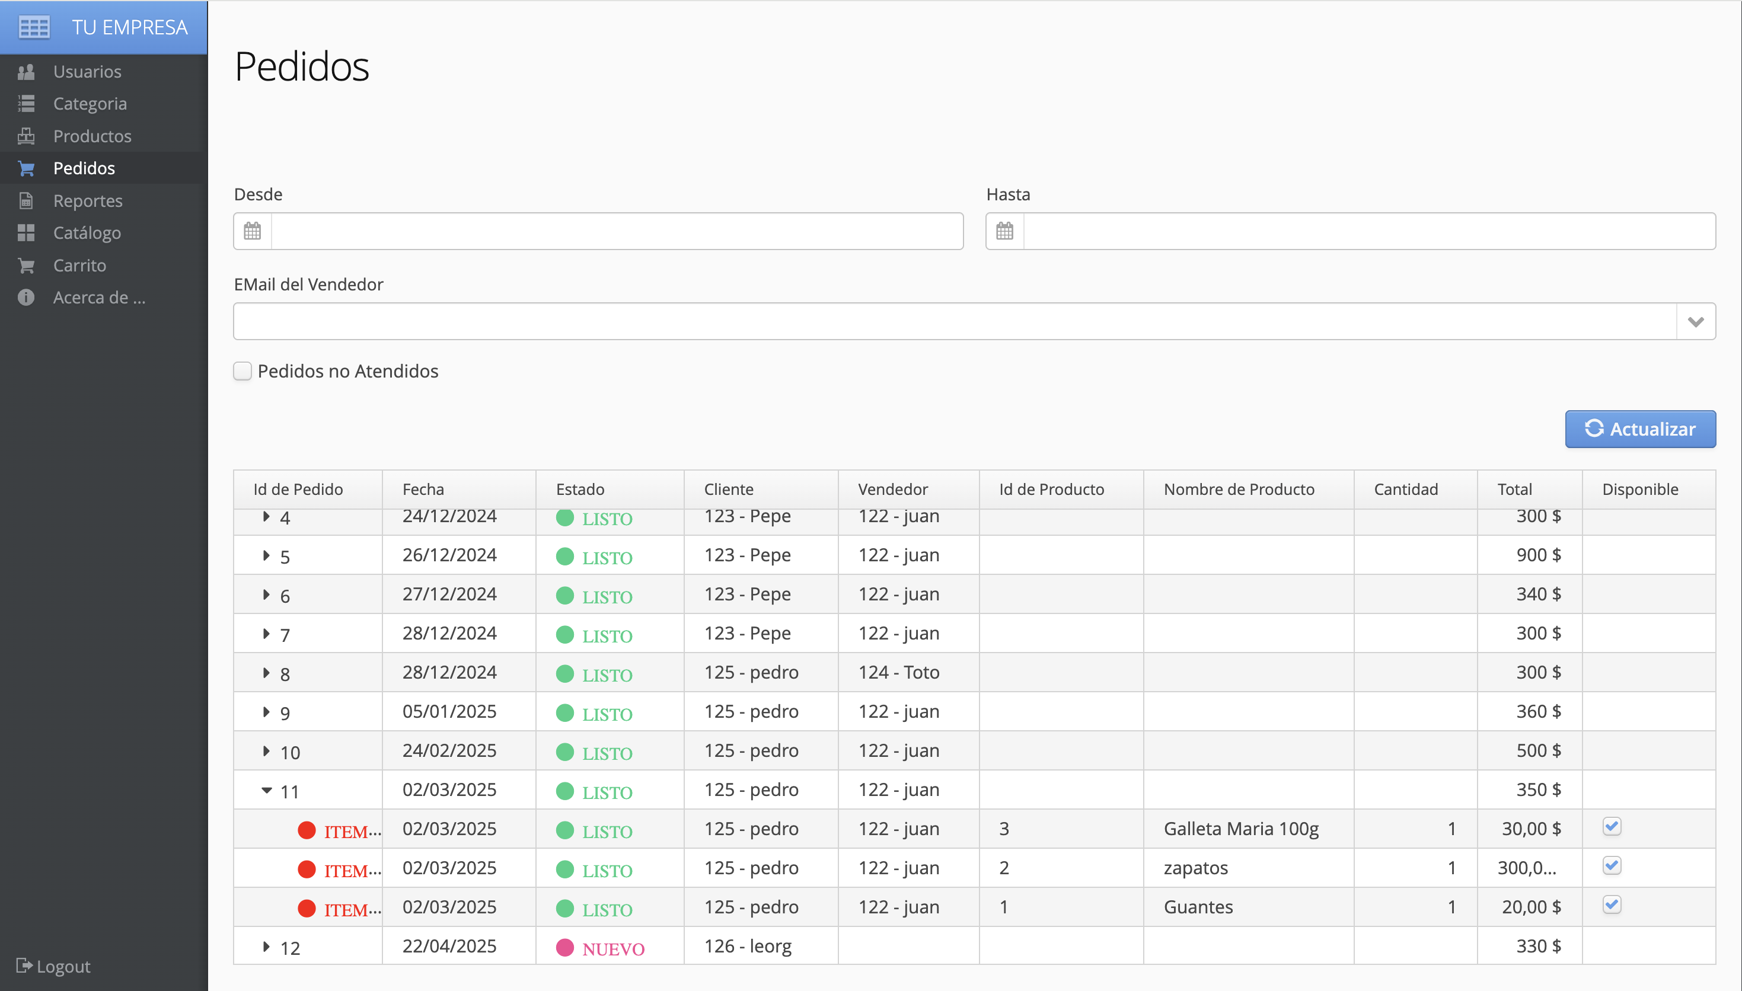Screen dimensions: 1742x991
Task: Click the Carrito shopping cart icon
Action: tap(26, 266)
